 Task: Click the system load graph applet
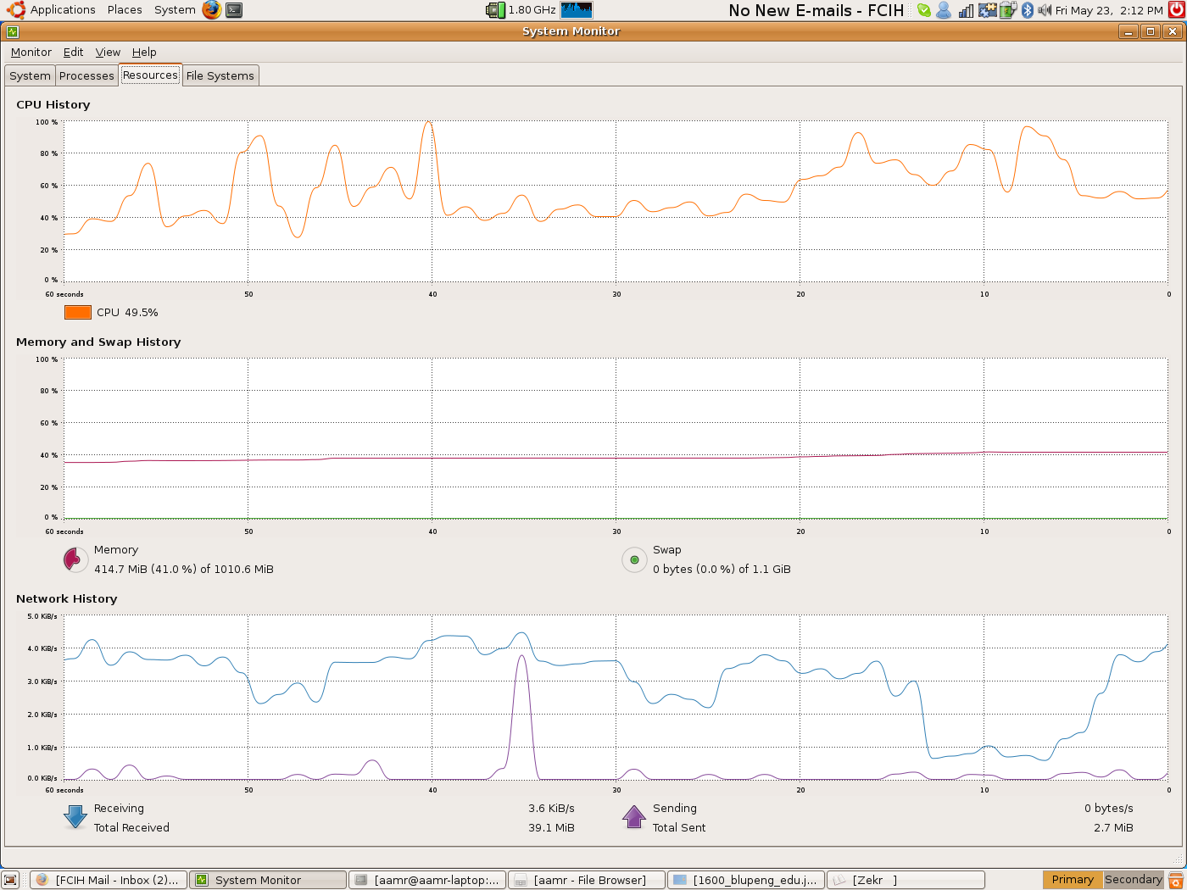coord(577,10)
